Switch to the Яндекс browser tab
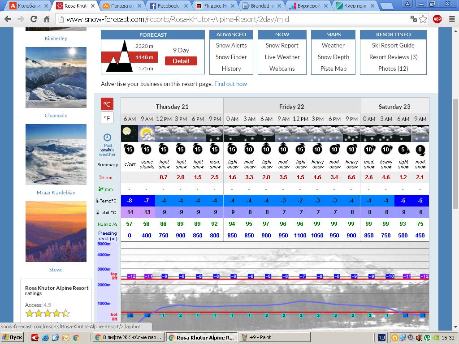 click(x=215, y=5)
